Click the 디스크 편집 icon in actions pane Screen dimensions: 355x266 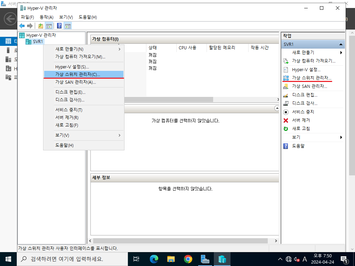(286, 95)
